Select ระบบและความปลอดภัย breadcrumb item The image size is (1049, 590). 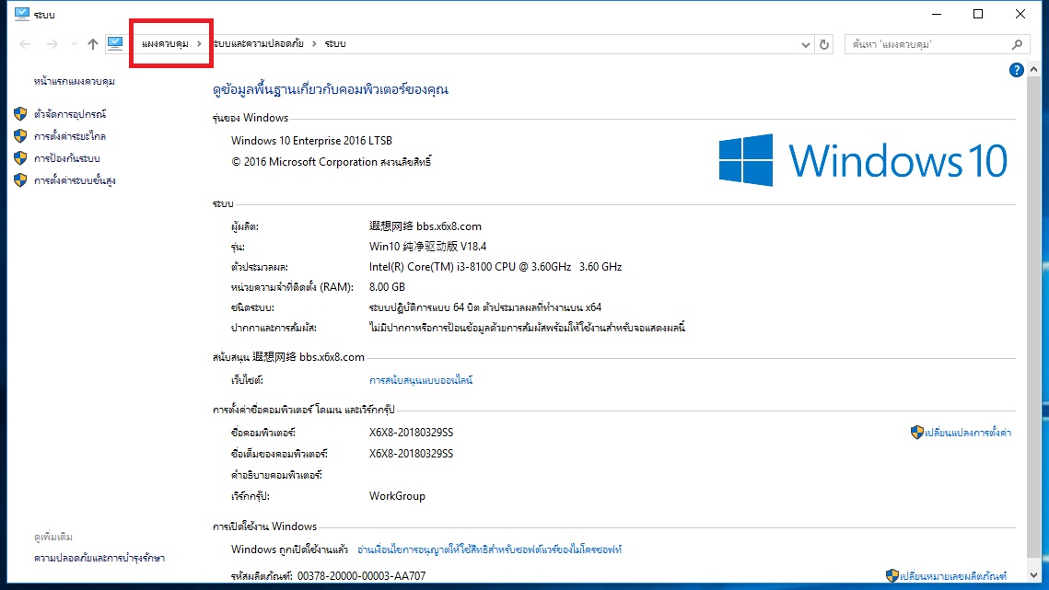tap(258, 43)
